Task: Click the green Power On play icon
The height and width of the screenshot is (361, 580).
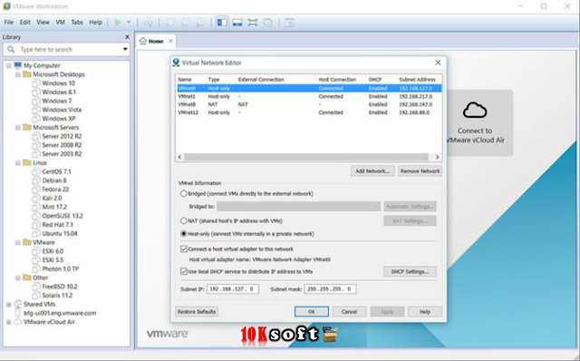Action: click(x=118, y=23)
